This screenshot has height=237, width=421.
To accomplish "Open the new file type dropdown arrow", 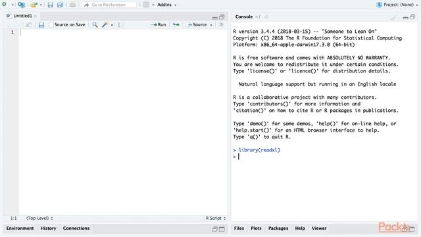I will (12, 5).
